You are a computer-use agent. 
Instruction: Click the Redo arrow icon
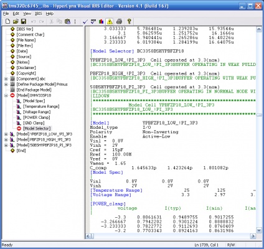click(41, 21)
